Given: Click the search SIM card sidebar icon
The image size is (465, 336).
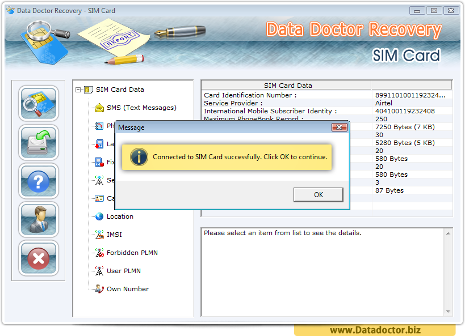Looking at the screenshot, I should point(39,103).
